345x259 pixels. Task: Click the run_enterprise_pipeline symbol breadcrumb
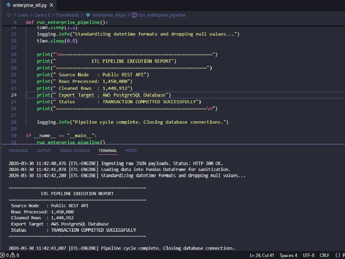pyautogui.click(x=162, y=15)
